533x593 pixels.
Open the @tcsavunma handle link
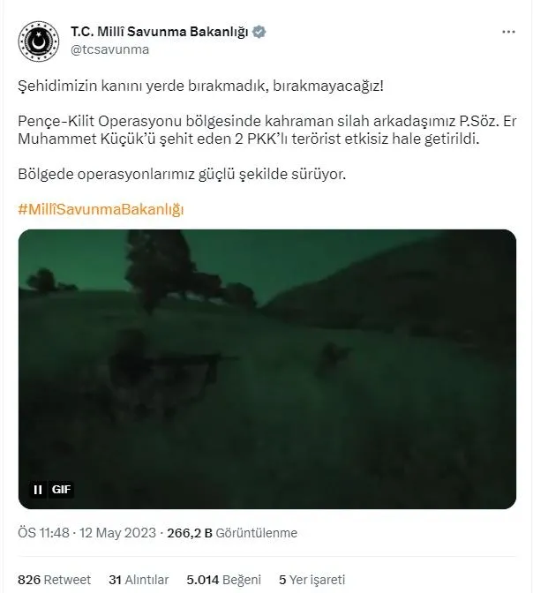tap(109, 49)
